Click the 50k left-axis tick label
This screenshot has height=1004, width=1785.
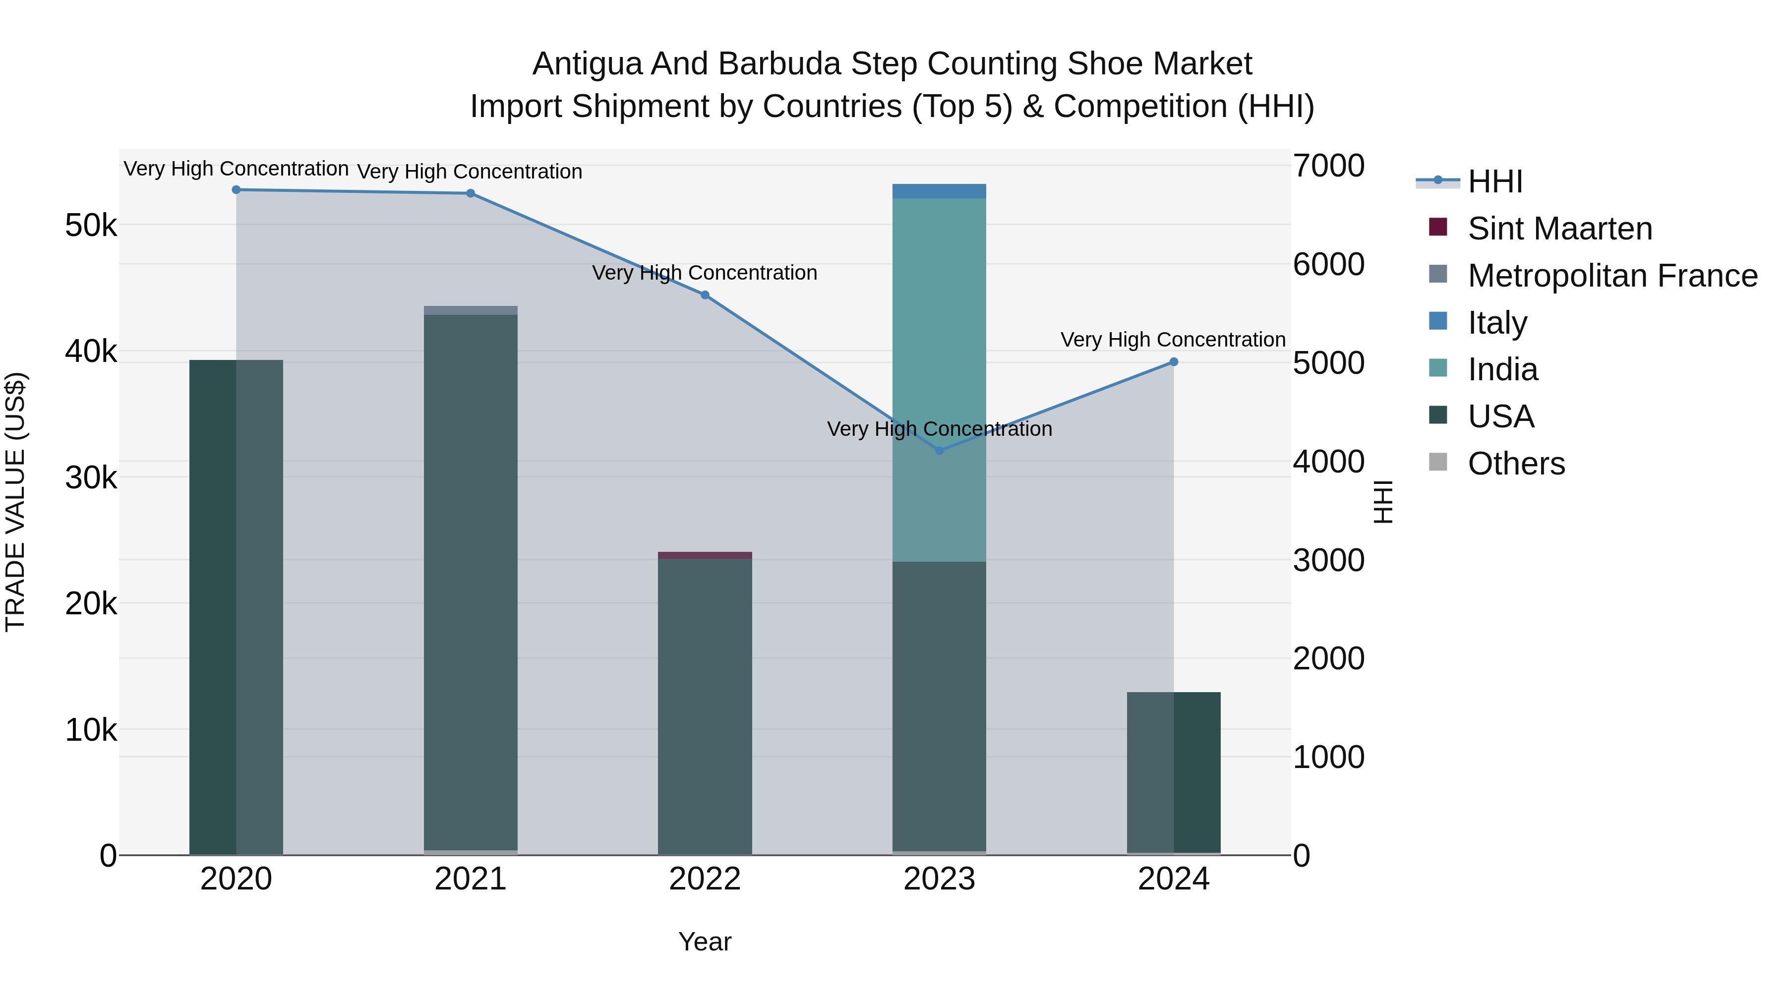click(91, 225)
